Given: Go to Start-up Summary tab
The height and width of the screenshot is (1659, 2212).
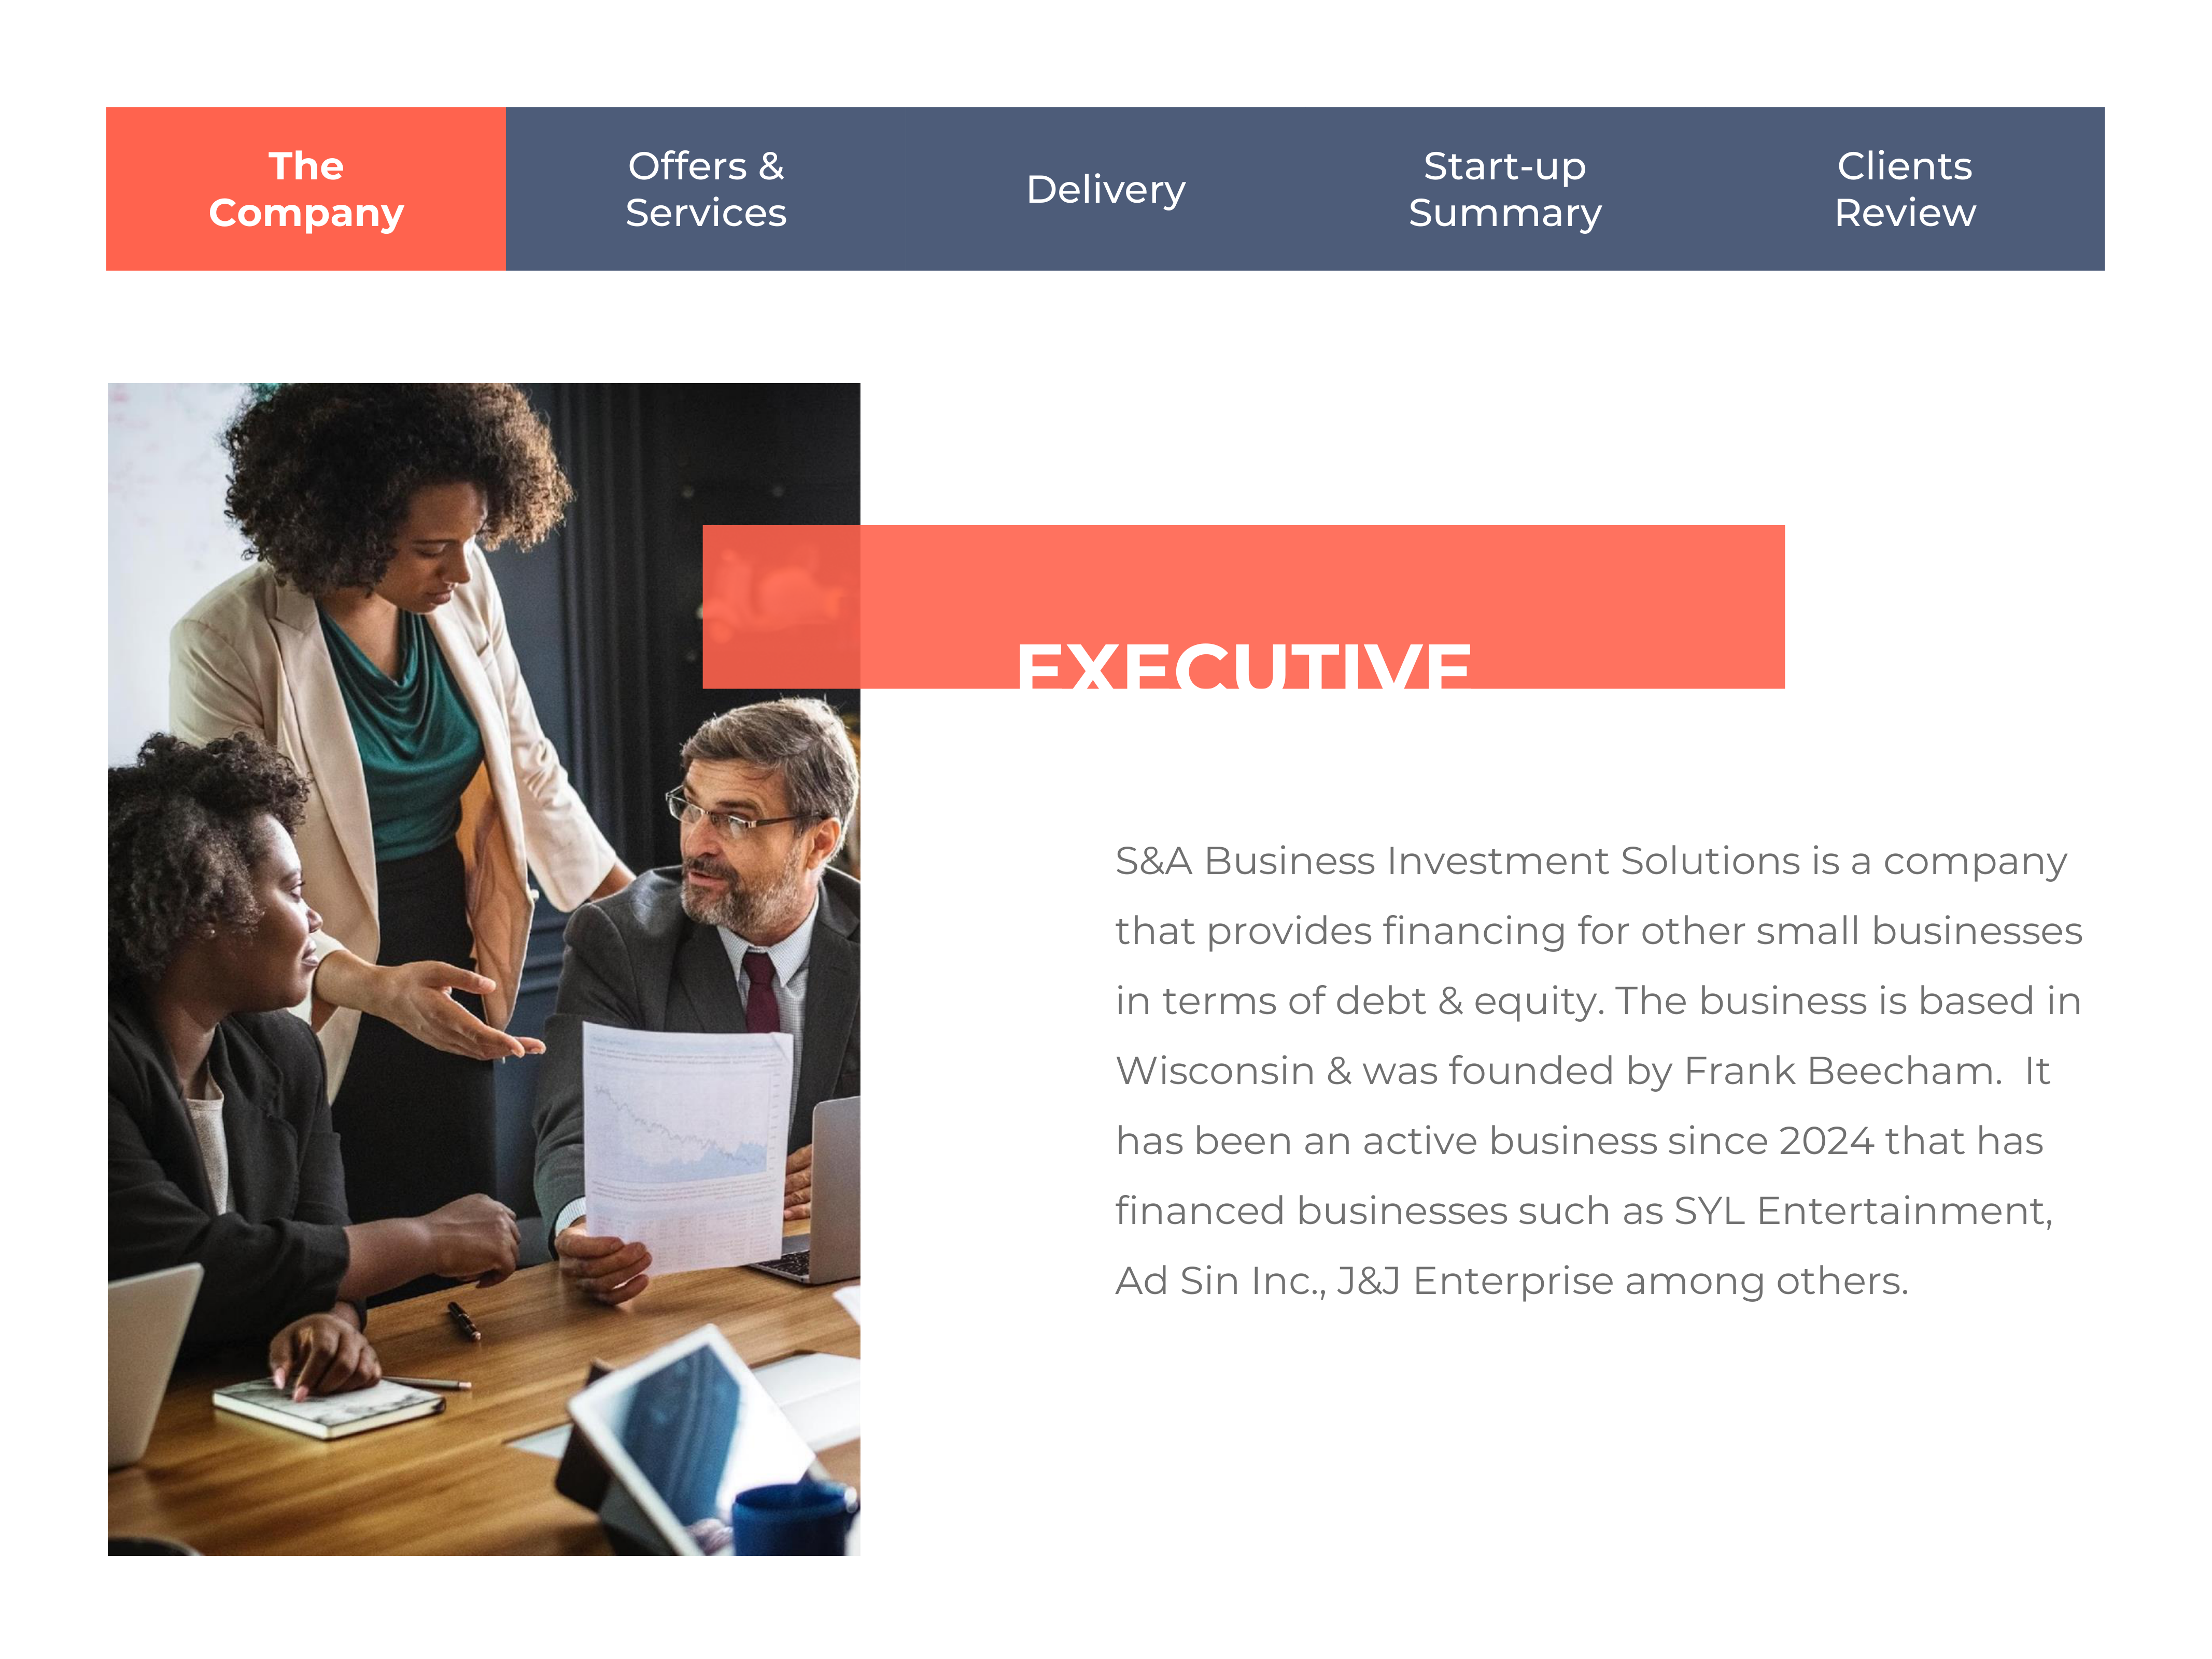Looking at the screenshot, I should 1505,189.
